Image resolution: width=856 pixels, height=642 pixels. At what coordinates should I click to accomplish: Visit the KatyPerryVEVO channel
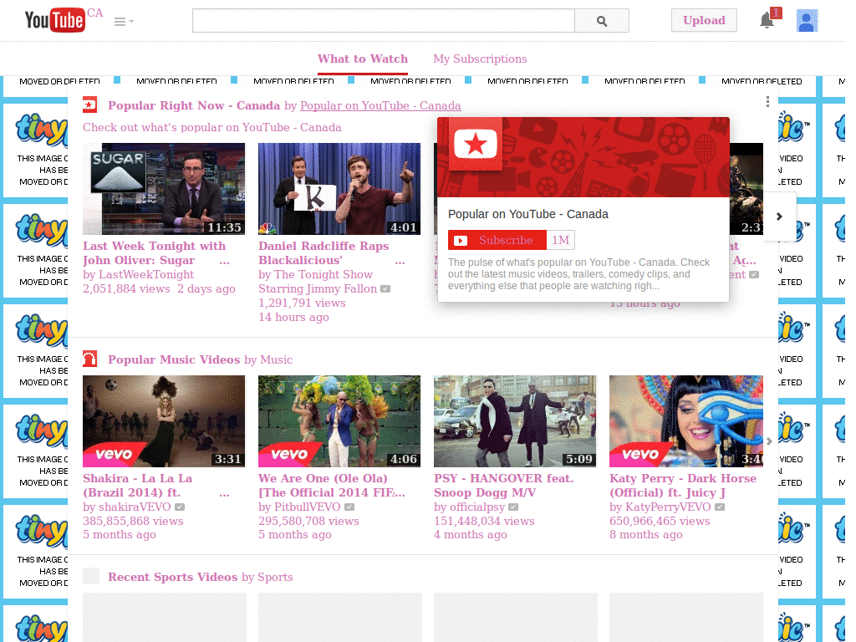point(668,507)
